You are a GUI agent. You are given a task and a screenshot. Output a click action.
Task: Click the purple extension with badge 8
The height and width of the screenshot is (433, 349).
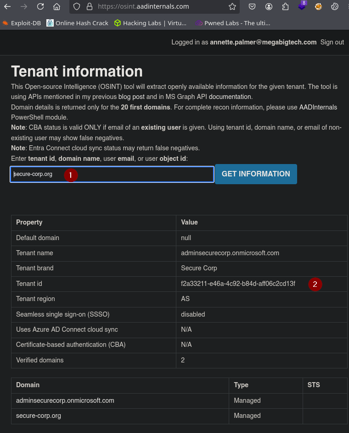pyautogui.click(x=302, y=7)
